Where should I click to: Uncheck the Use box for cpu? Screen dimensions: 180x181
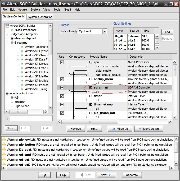(62, 62)
